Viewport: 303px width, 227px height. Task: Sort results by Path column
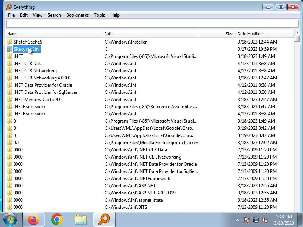[x=150, y=34]
